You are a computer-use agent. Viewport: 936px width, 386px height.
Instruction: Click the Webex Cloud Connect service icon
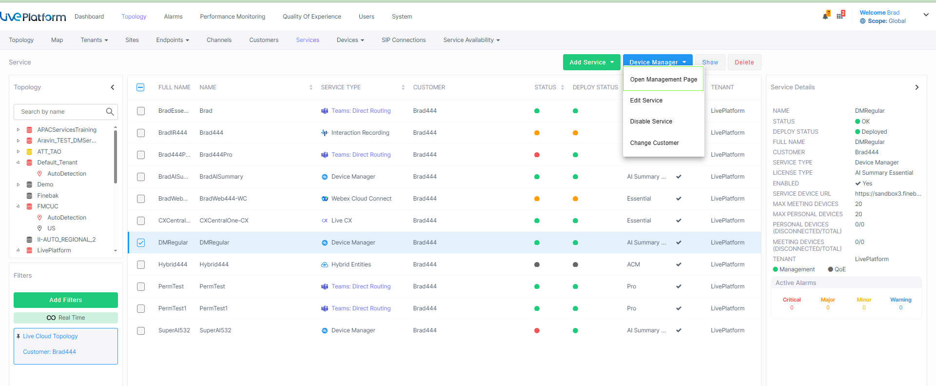325,199
